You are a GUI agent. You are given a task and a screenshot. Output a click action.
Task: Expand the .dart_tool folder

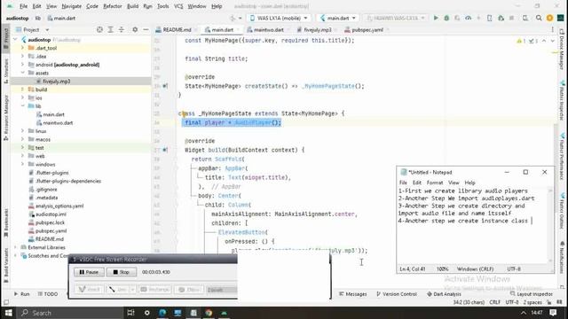[x=23, y=48]
